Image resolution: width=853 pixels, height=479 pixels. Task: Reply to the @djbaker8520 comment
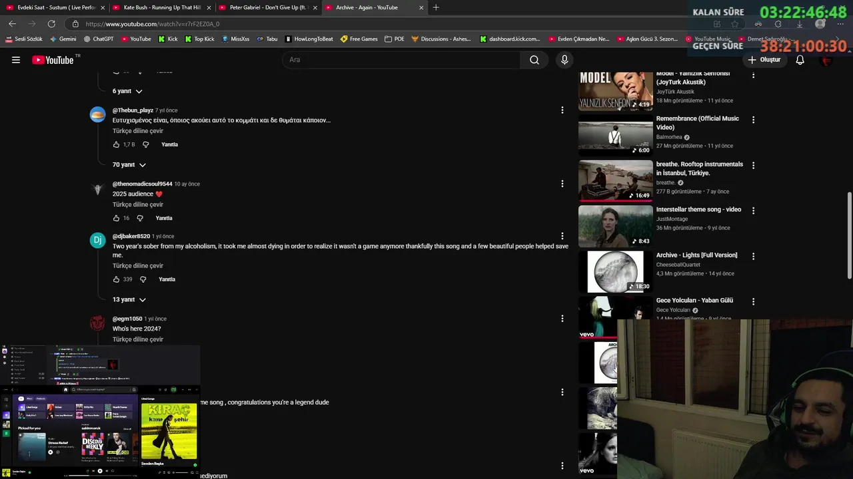[167, 279]
